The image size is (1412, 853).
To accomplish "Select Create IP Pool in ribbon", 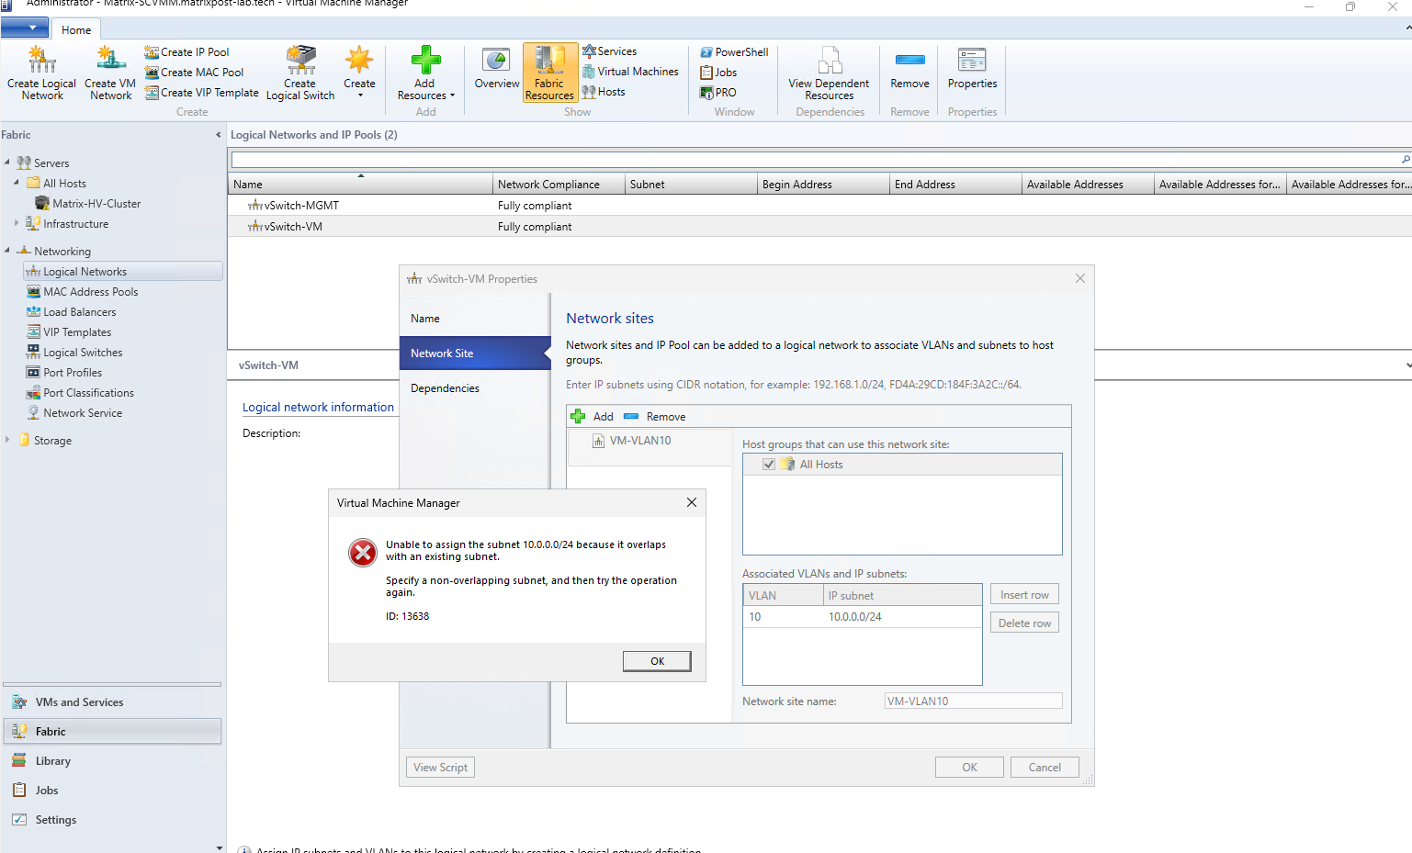I will pyautogui.click(x=186, y=52).
